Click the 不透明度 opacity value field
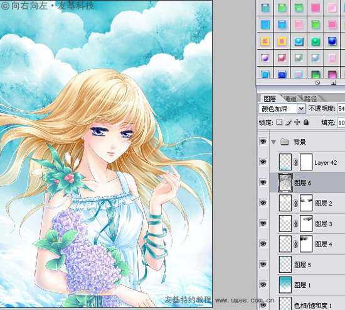Image resolution: width=345 pixels, height=310 pixels. [341, 109]
